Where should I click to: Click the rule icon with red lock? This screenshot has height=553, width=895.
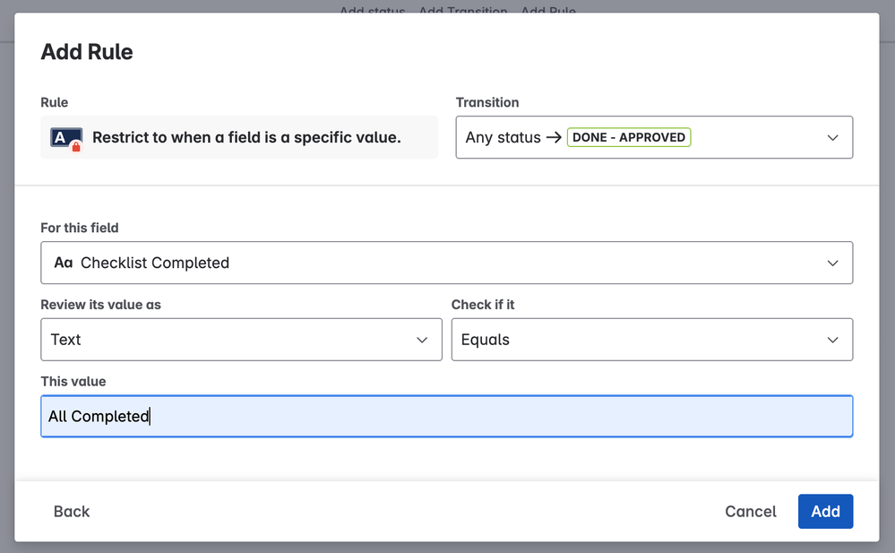[66, 138]
